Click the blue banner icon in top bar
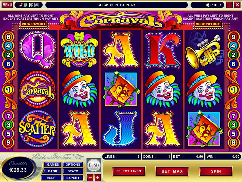The height and width of the screenshot is (182, 242). pos(36,5)
